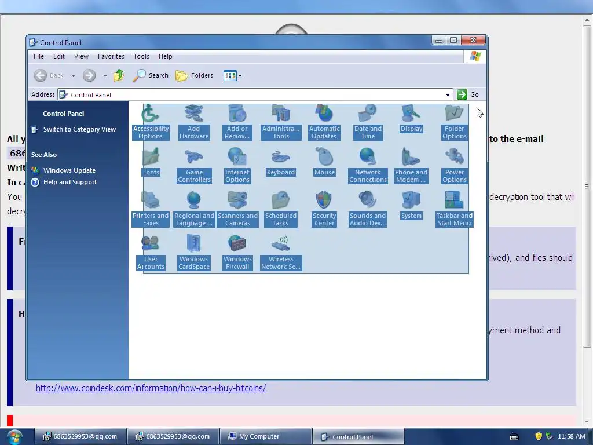This screenshot has height=445, width=593.
Task: Open the Favorites menu
Action: coord(111,56)
